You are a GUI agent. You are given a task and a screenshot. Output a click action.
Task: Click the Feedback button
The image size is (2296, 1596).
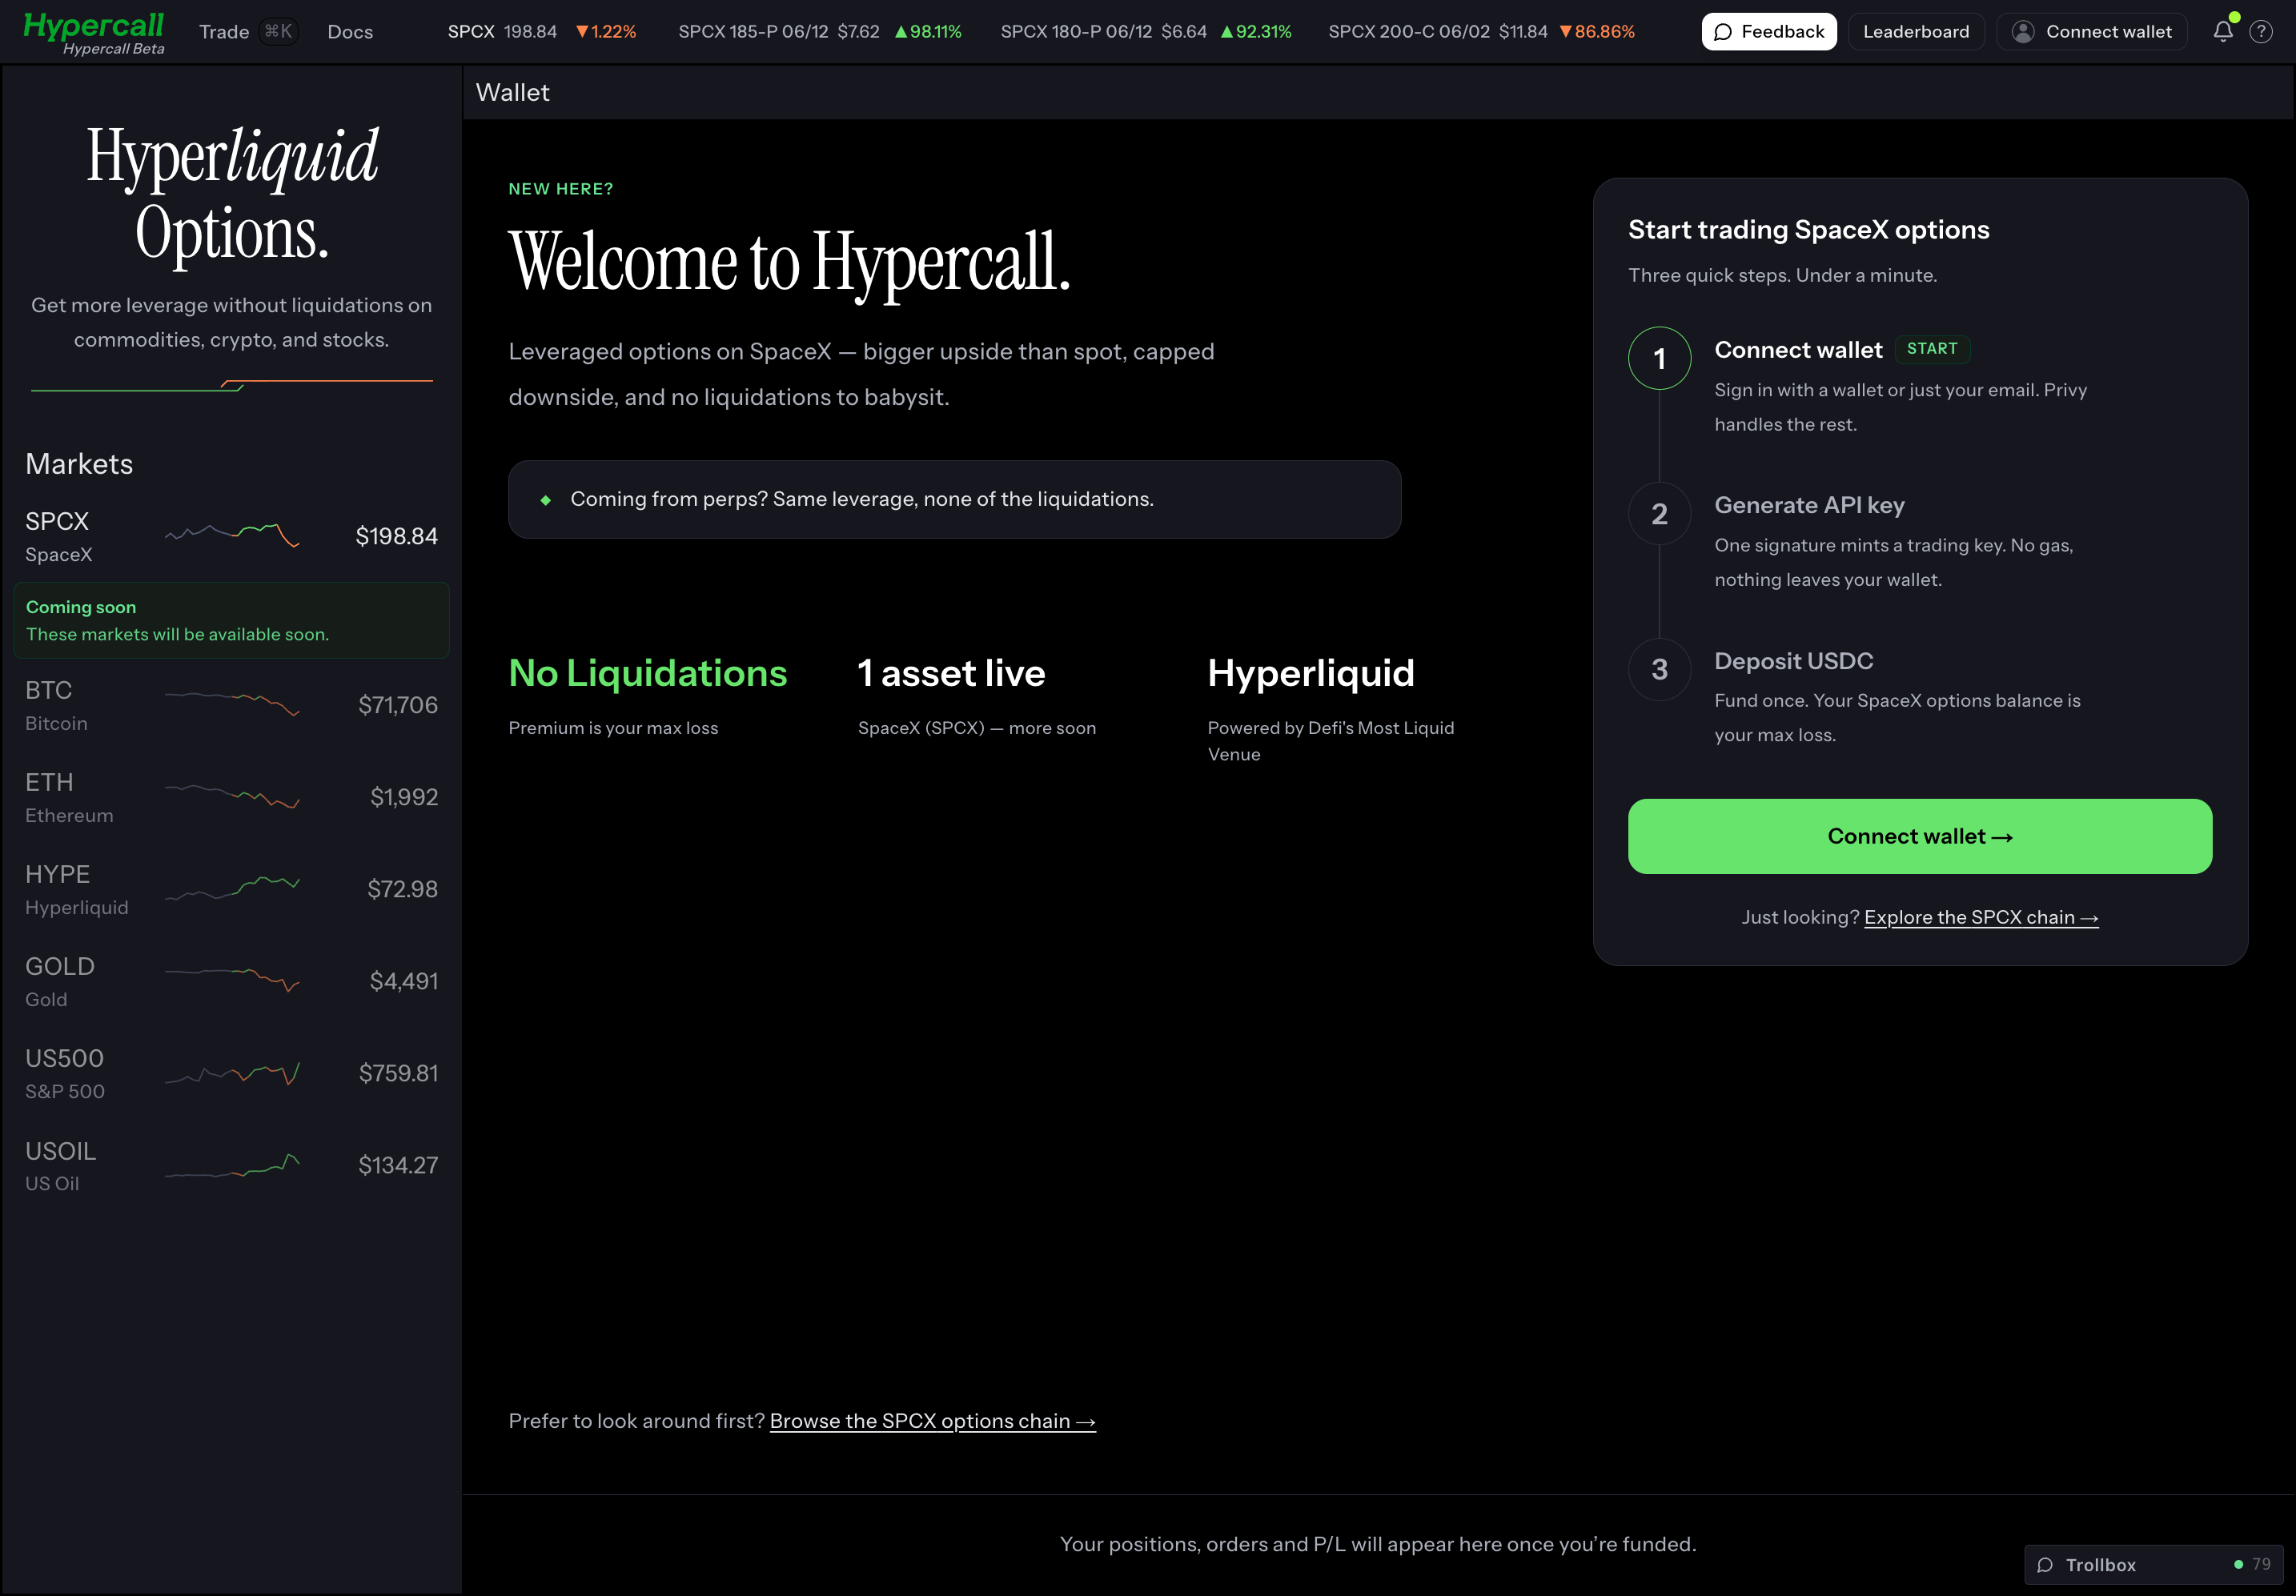click(1768, 31)
